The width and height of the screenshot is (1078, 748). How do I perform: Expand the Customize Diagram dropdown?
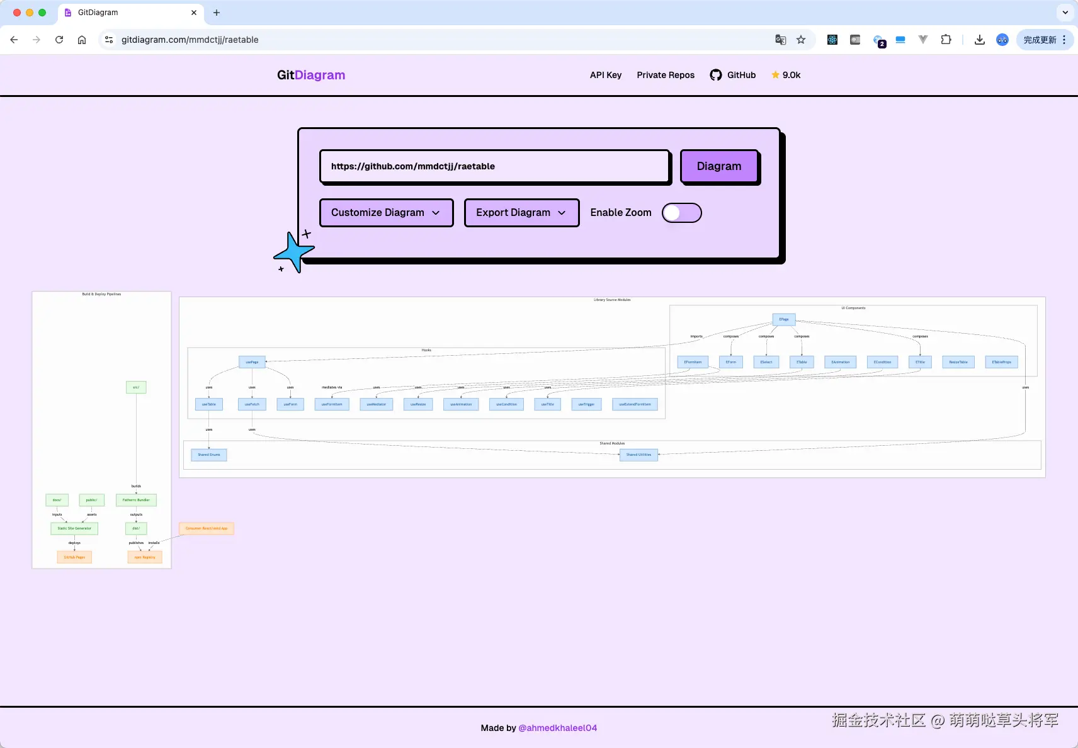point(386,213)
